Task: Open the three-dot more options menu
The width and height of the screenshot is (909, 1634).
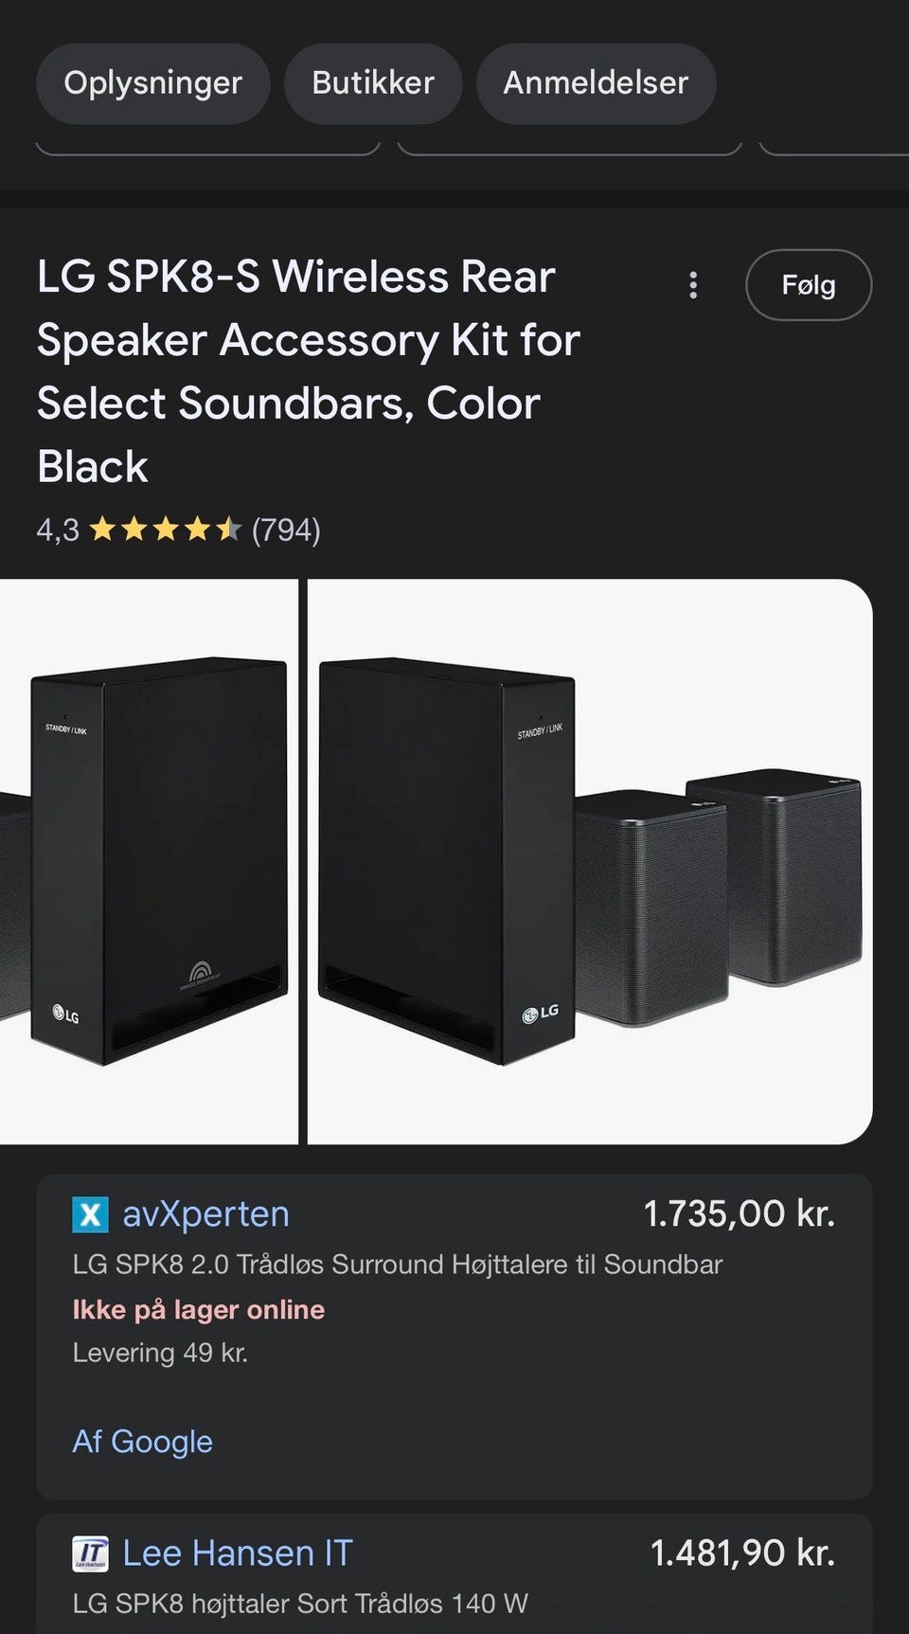Action: [693, 285]
